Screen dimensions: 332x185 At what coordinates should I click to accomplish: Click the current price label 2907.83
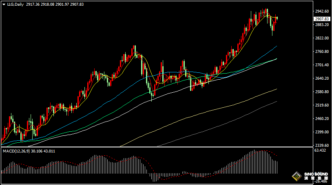point(322,19)
